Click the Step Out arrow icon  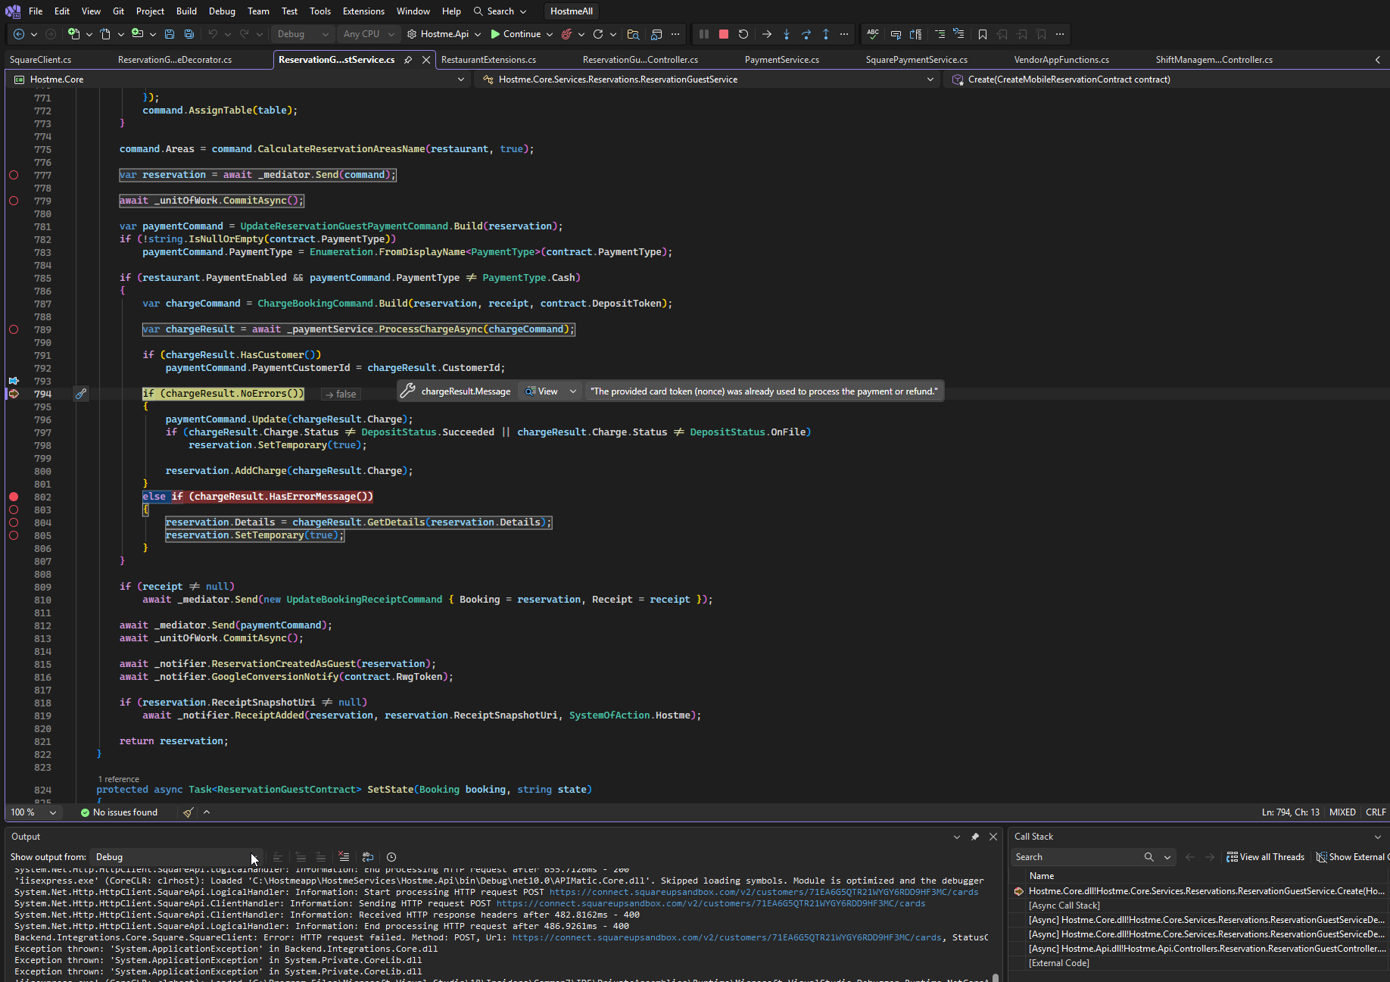coord(826,34)
